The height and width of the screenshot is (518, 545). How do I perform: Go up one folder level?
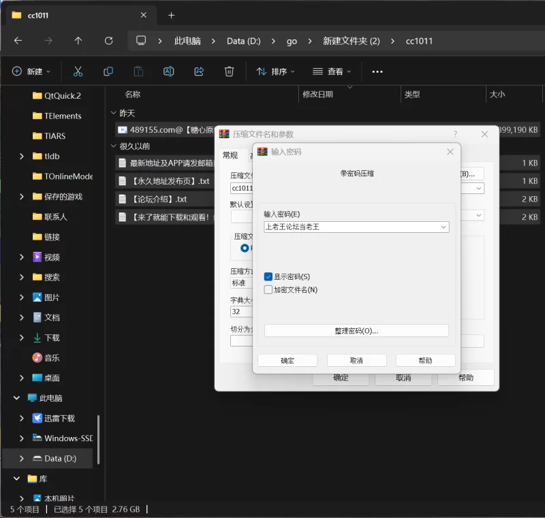[78, 41]
